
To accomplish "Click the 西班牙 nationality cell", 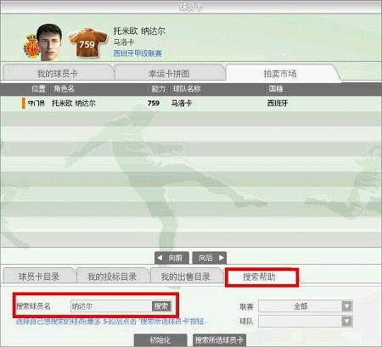I will [278, 104].
